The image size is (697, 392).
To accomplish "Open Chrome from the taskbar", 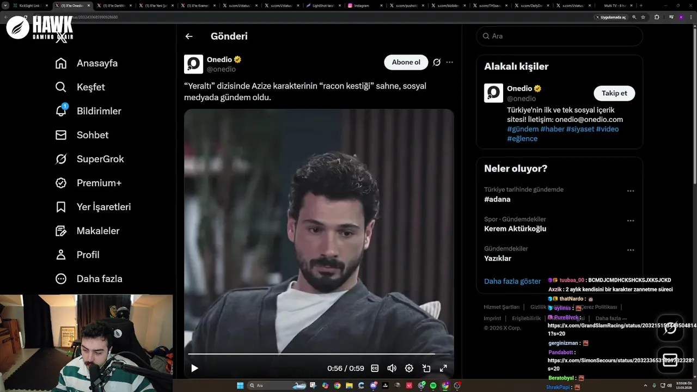I will coord(337,385).
